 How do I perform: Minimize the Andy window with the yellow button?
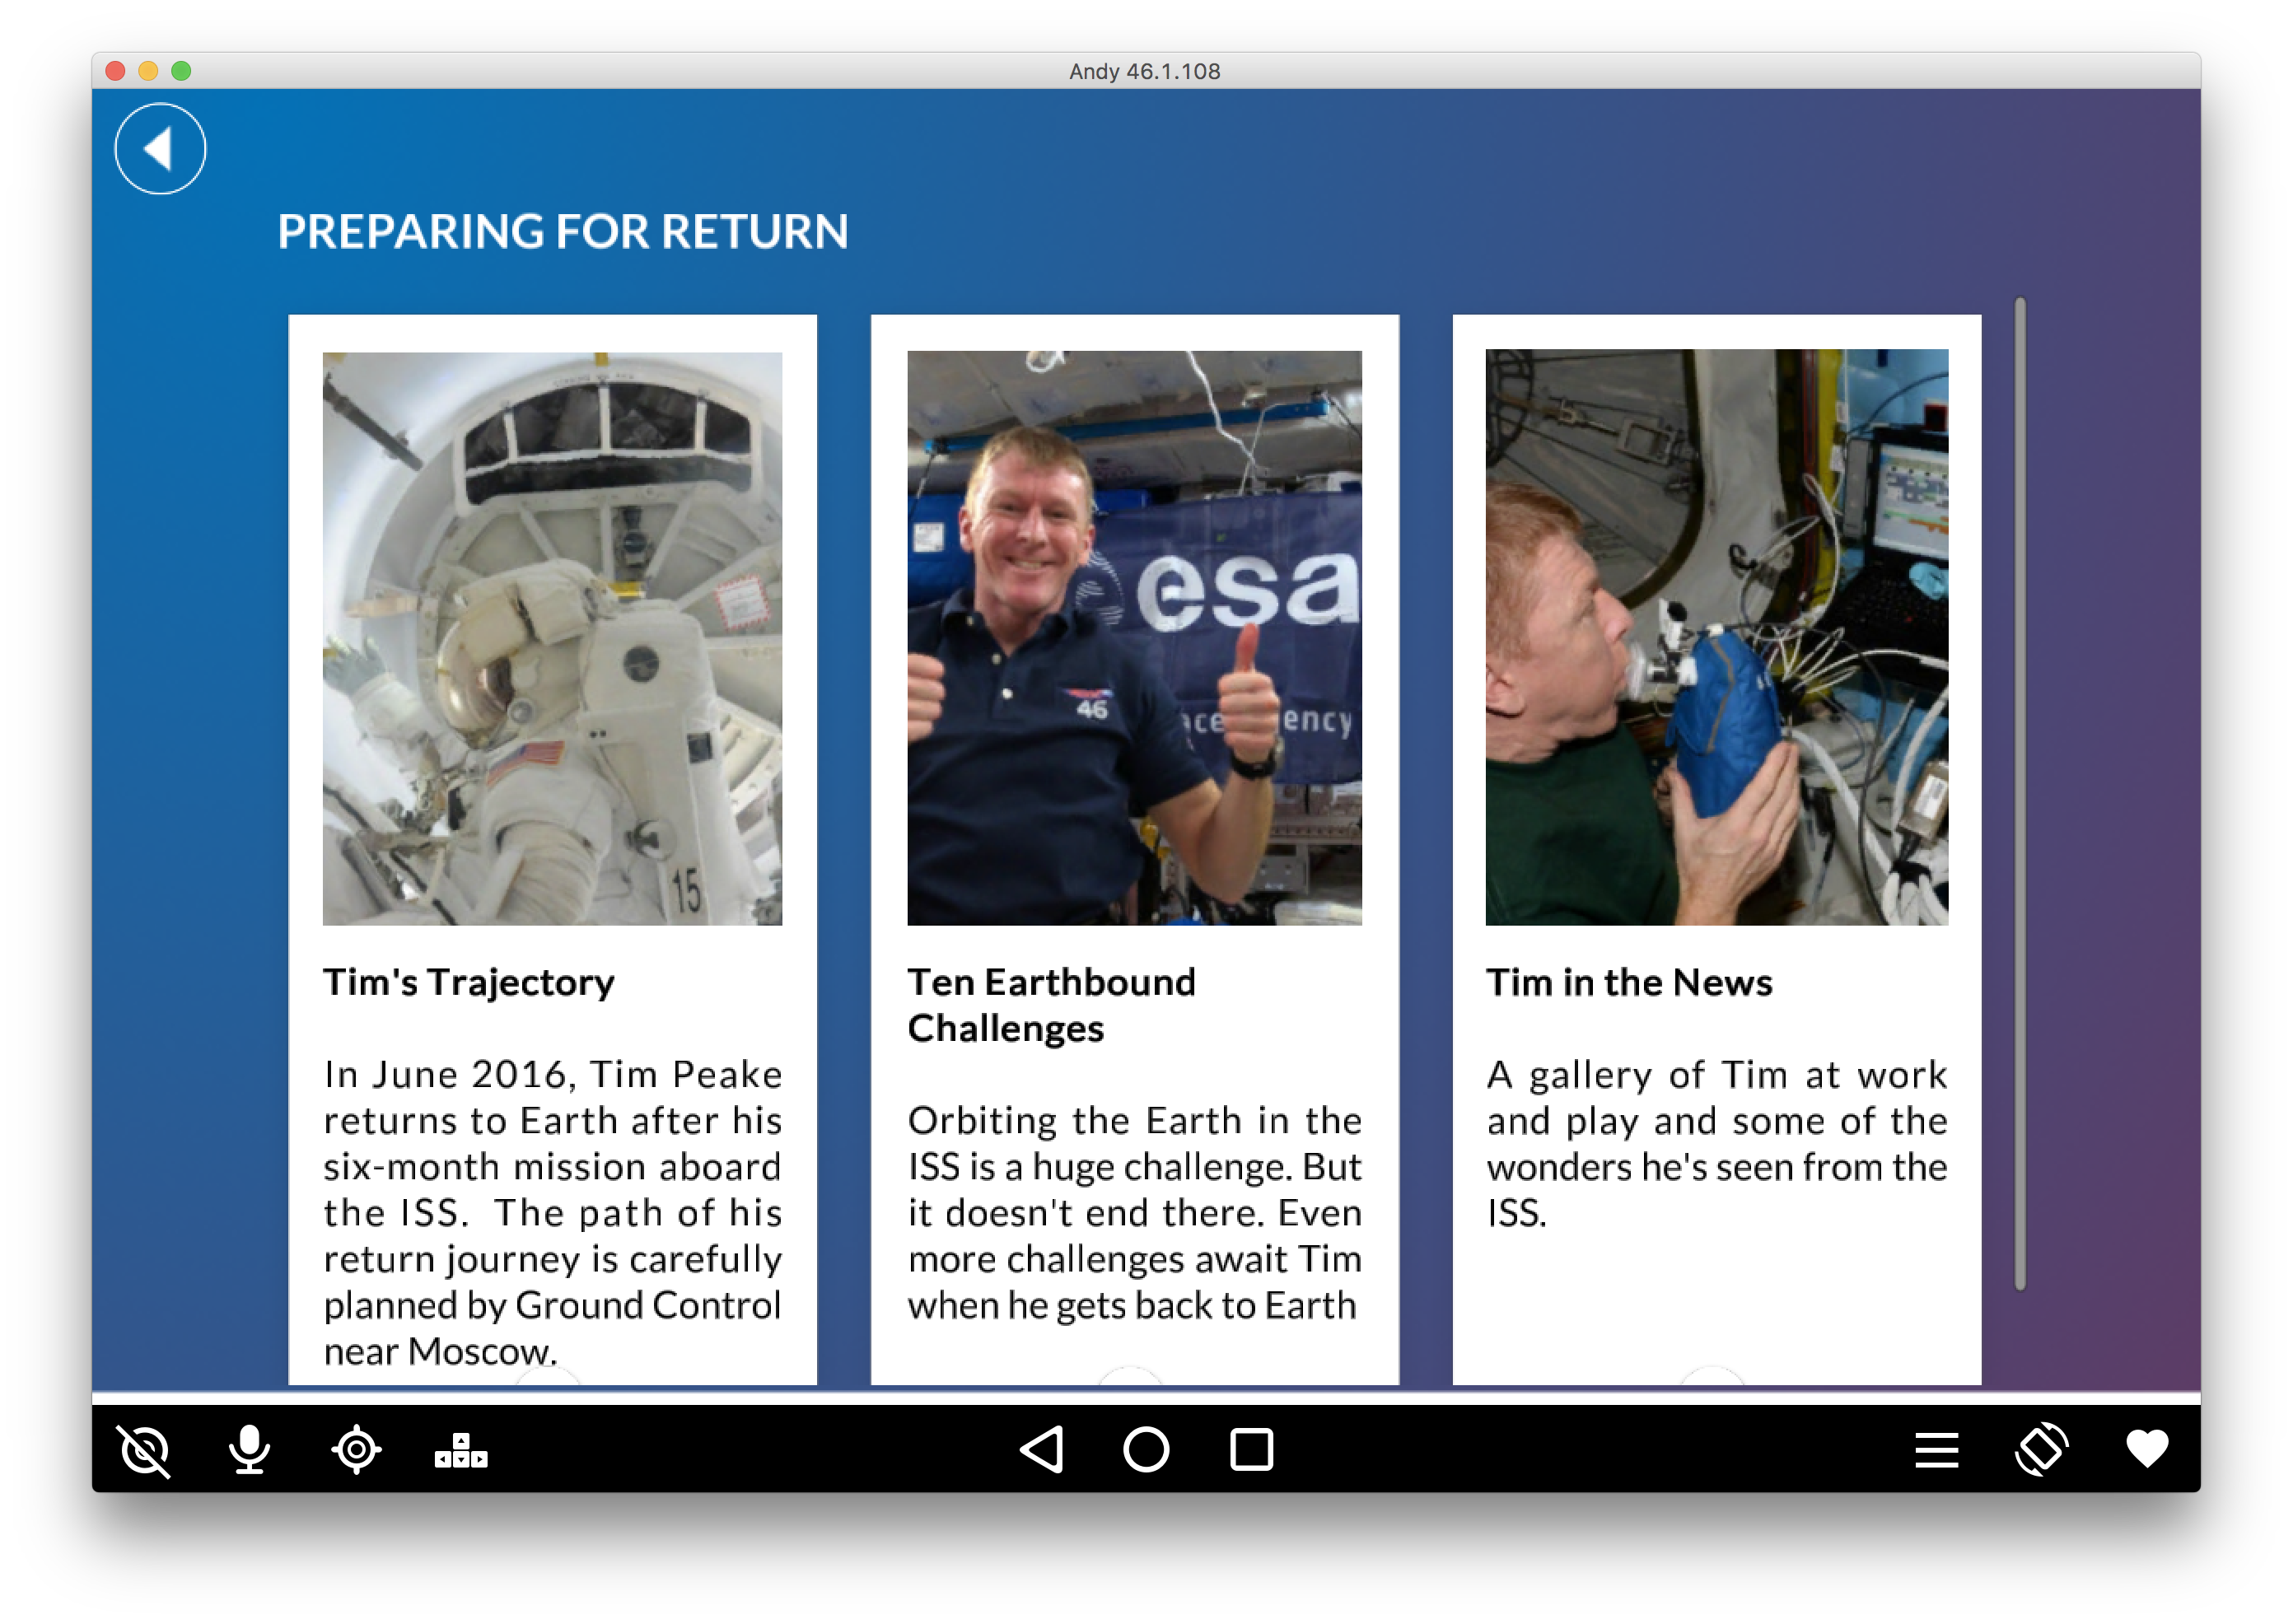[x=148, y=71]
